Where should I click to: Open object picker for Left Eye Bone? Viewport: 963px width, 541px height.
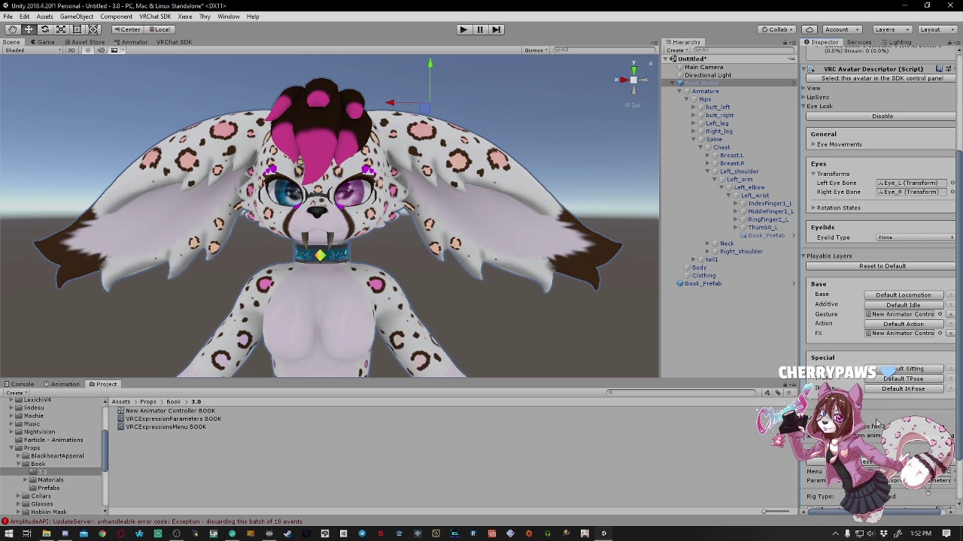point(952,183)
